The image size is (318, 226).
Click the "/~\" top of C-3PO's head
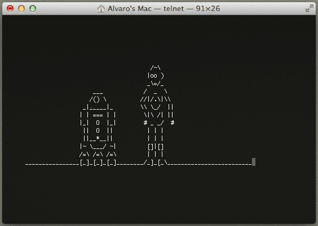coord(156,67)
